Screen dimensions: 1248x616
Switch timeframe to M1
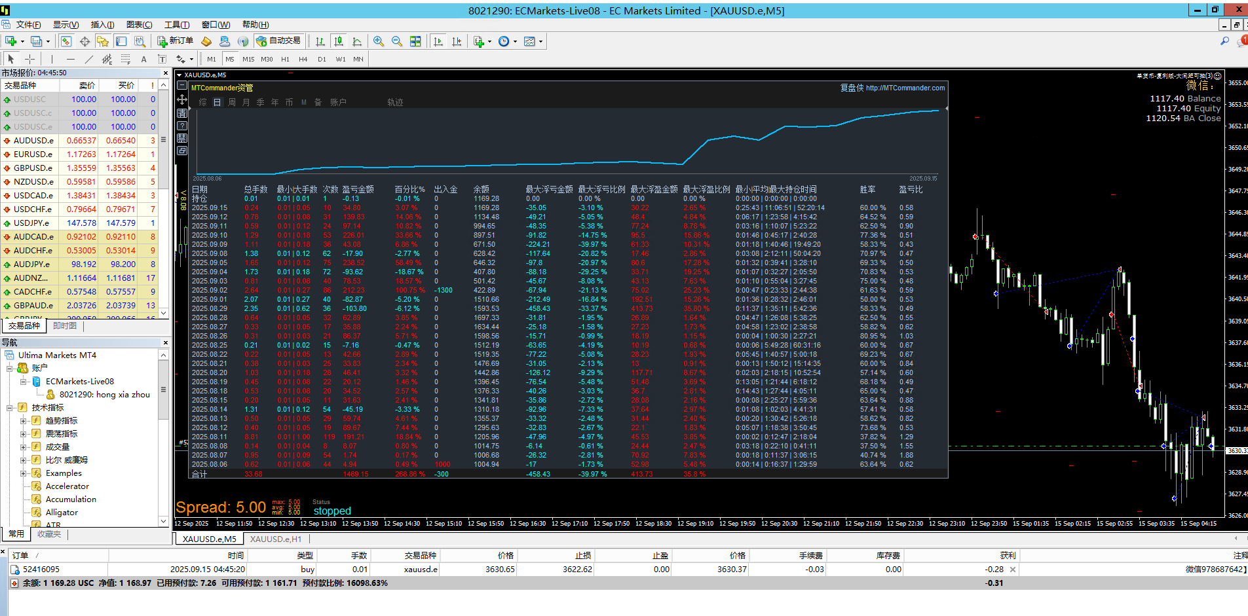[211, 59]
